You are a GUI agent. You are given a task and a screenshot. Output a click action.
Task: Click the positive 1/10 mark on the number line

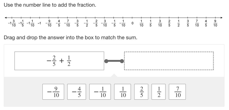(141, 23)
